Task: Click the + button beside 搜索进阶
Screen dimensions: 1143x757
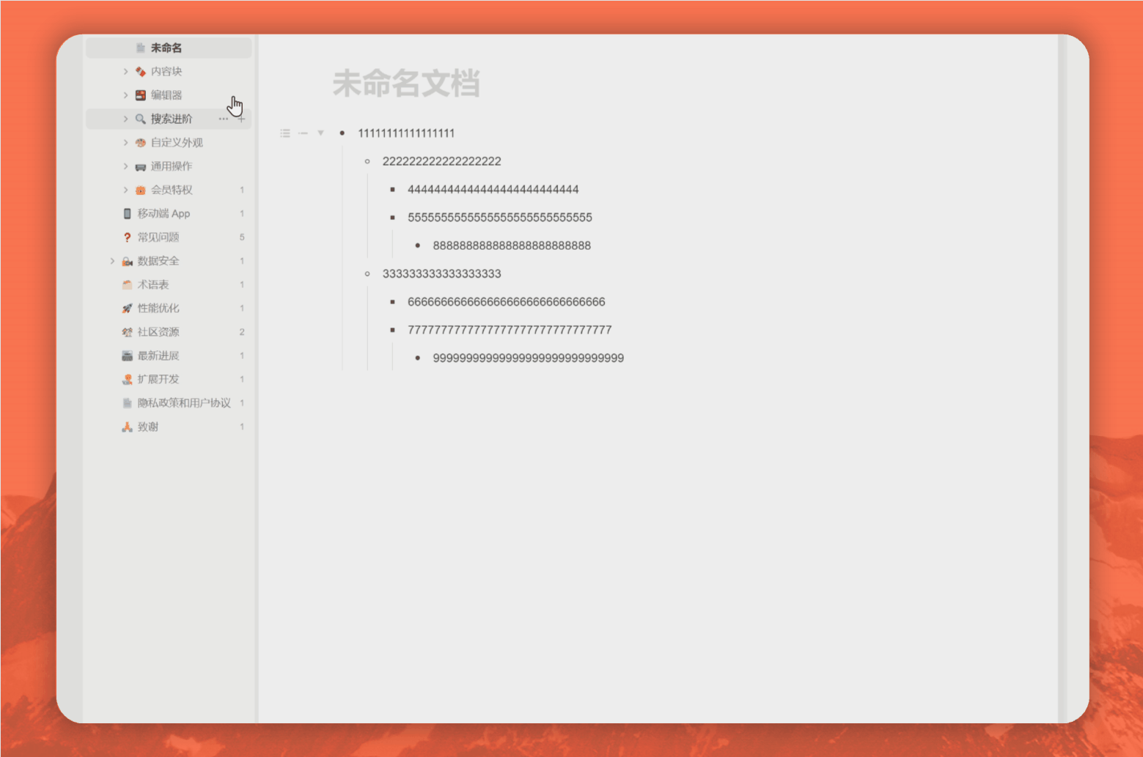Action: tap(241, 118)
